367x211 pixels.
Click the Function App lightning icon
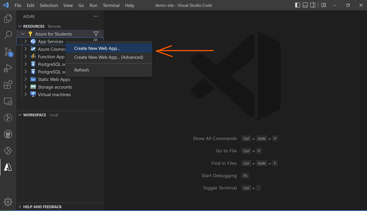33,56
